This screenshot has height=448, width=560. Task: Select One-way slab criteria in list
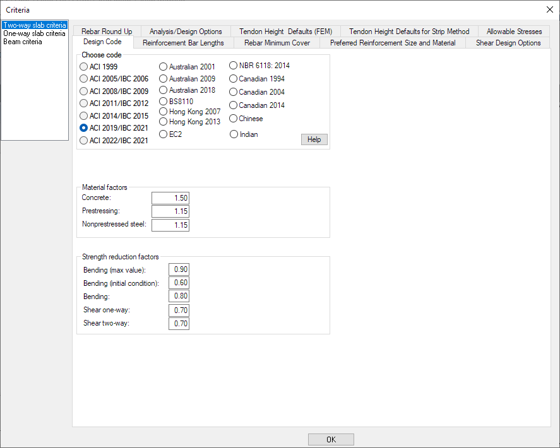coord(34,33)
